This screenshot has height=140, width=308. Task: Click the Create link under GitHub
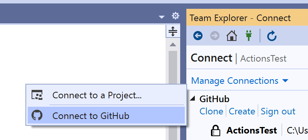[242, 111]
